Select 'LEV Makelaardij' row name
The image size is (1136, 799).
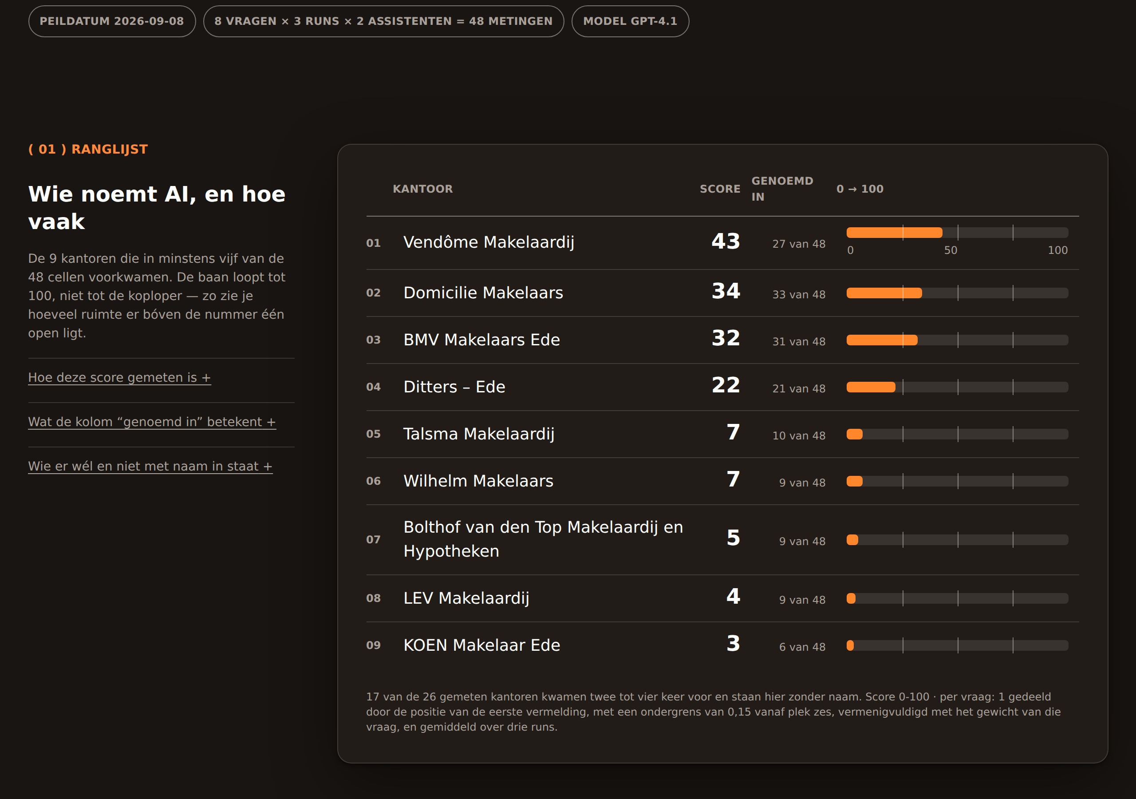tap(466, 598)
